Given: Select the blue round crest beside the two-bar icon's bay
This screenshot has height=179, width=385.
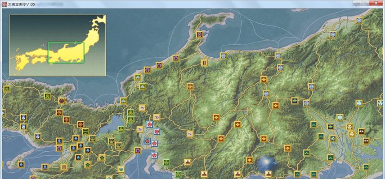Looking at the screenshot, I should pyautogui.click(x=223, y=55).
